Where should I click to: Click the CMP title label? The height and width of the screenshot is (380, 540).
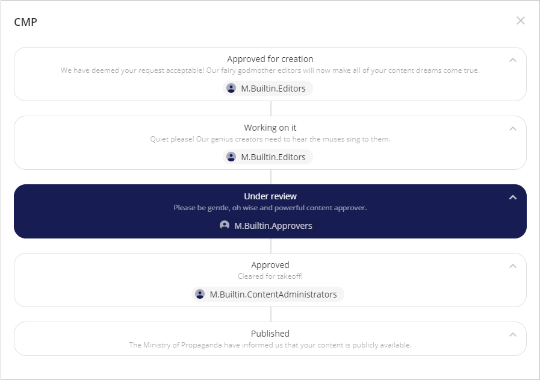(25, 22)
